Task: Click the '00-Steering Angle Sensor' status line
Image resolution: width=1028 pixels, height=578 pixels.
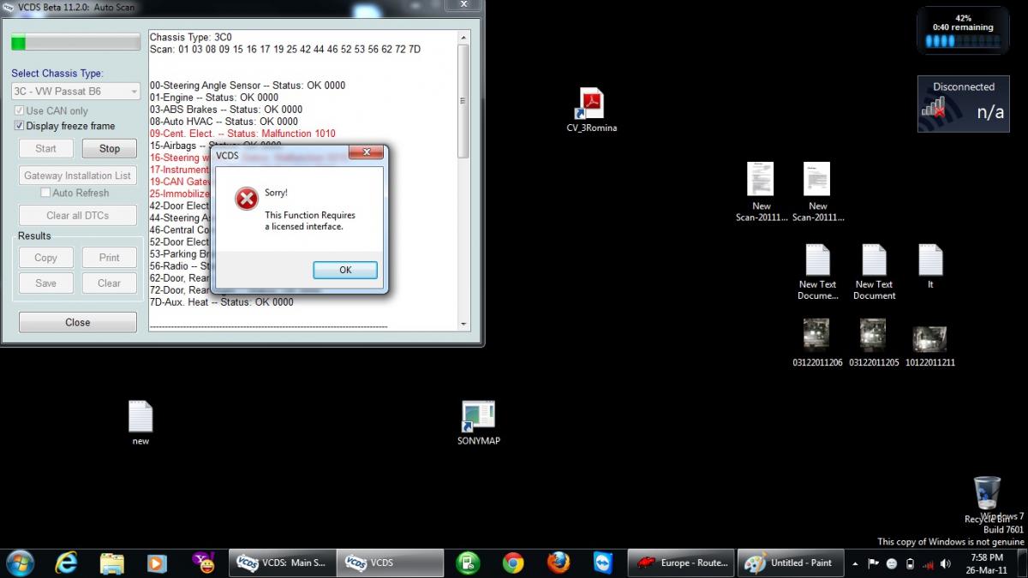Action: pyautogui.click(x=248, y=86)
